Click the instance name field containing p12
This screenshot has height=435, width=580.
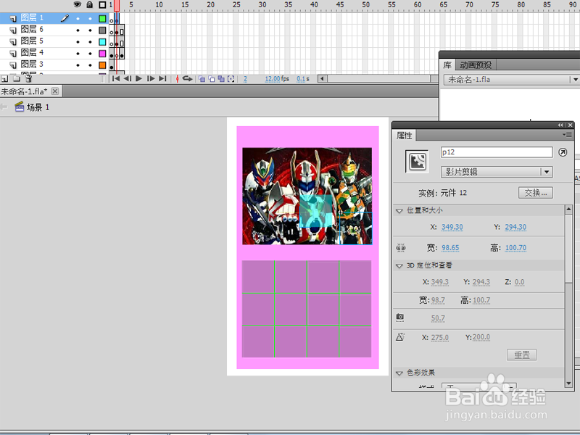(497, 152)
